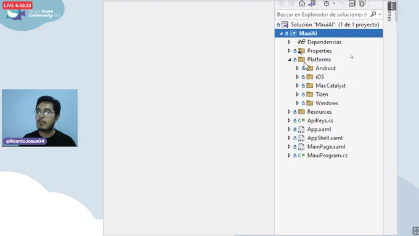Image resolution: width=419 pixels, height=236 pixels.
Task: Expand the MainPage.xaml file node
Action: tap(289, 147)
